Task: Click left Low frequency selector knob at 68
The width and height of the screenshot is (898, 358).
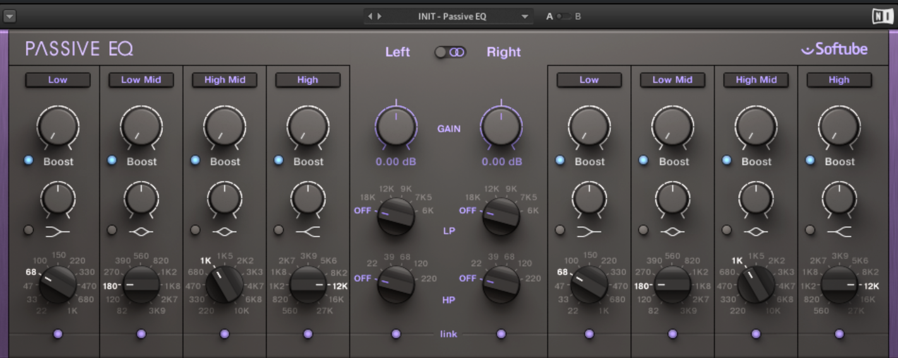Action: (x=57, y=284)
